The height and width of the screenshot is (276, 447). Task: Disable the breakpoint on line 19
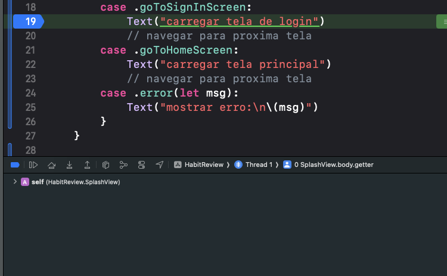(x=29, y=21)
